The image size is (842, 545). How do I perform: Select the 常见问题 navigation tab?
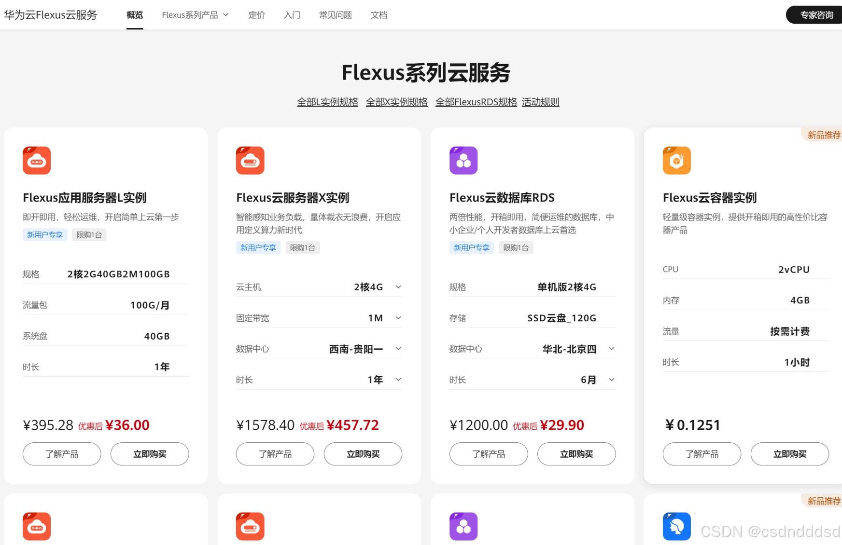click(x=336, y=15)
